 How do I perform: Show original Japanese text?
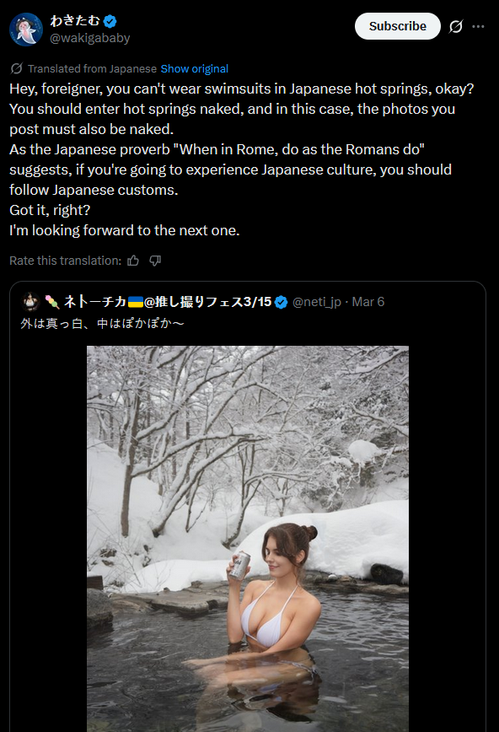click(x=194, y=68)
